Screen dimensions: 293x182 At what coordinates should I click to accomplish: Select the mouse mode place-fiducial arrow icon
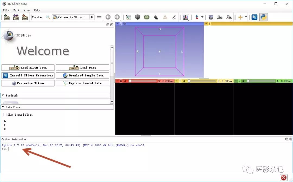tap(197, 17)
